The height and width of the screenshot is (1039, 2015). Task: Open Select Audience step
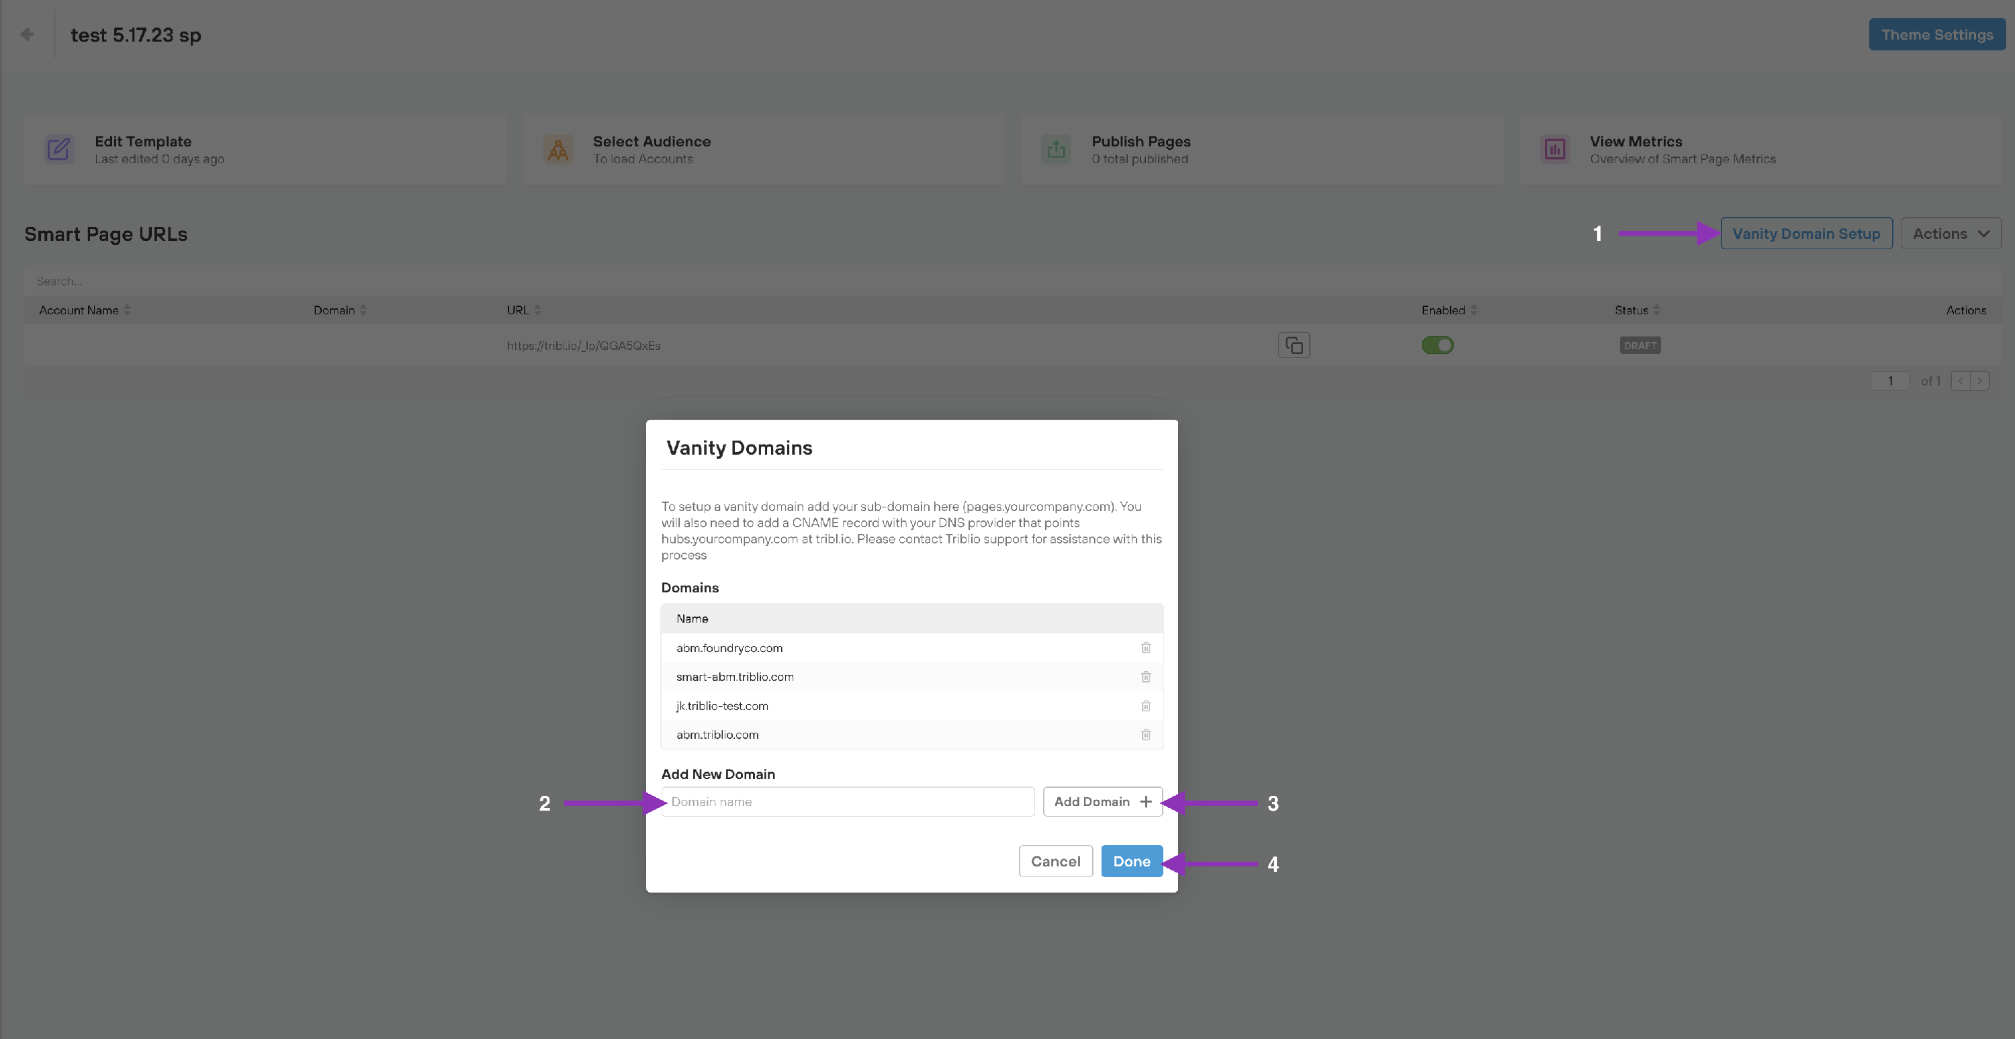click(651, 148)
